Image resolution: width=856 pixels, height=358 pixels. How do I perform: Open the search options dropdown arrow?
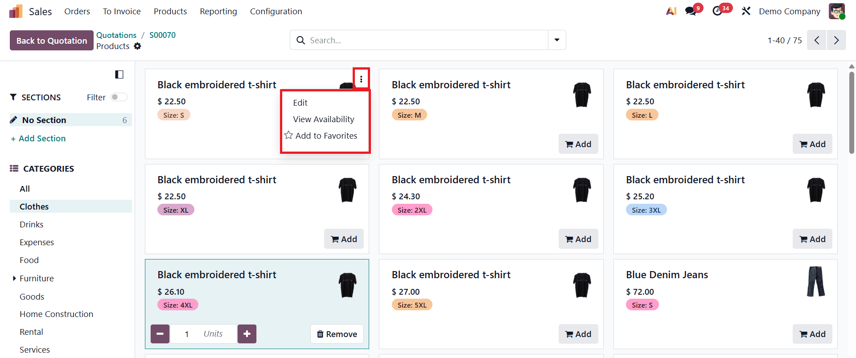coord(556,40)
